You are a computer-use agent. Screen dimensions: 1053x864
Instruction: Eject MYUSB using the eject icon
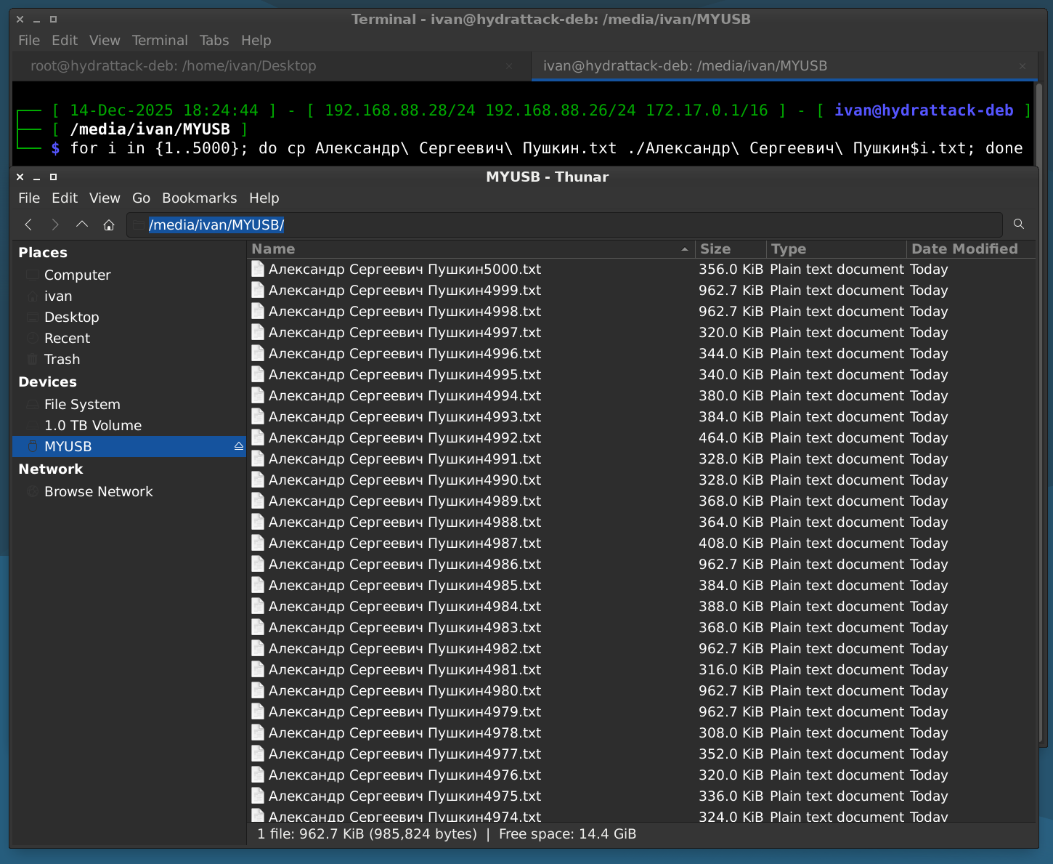(238, 446)
